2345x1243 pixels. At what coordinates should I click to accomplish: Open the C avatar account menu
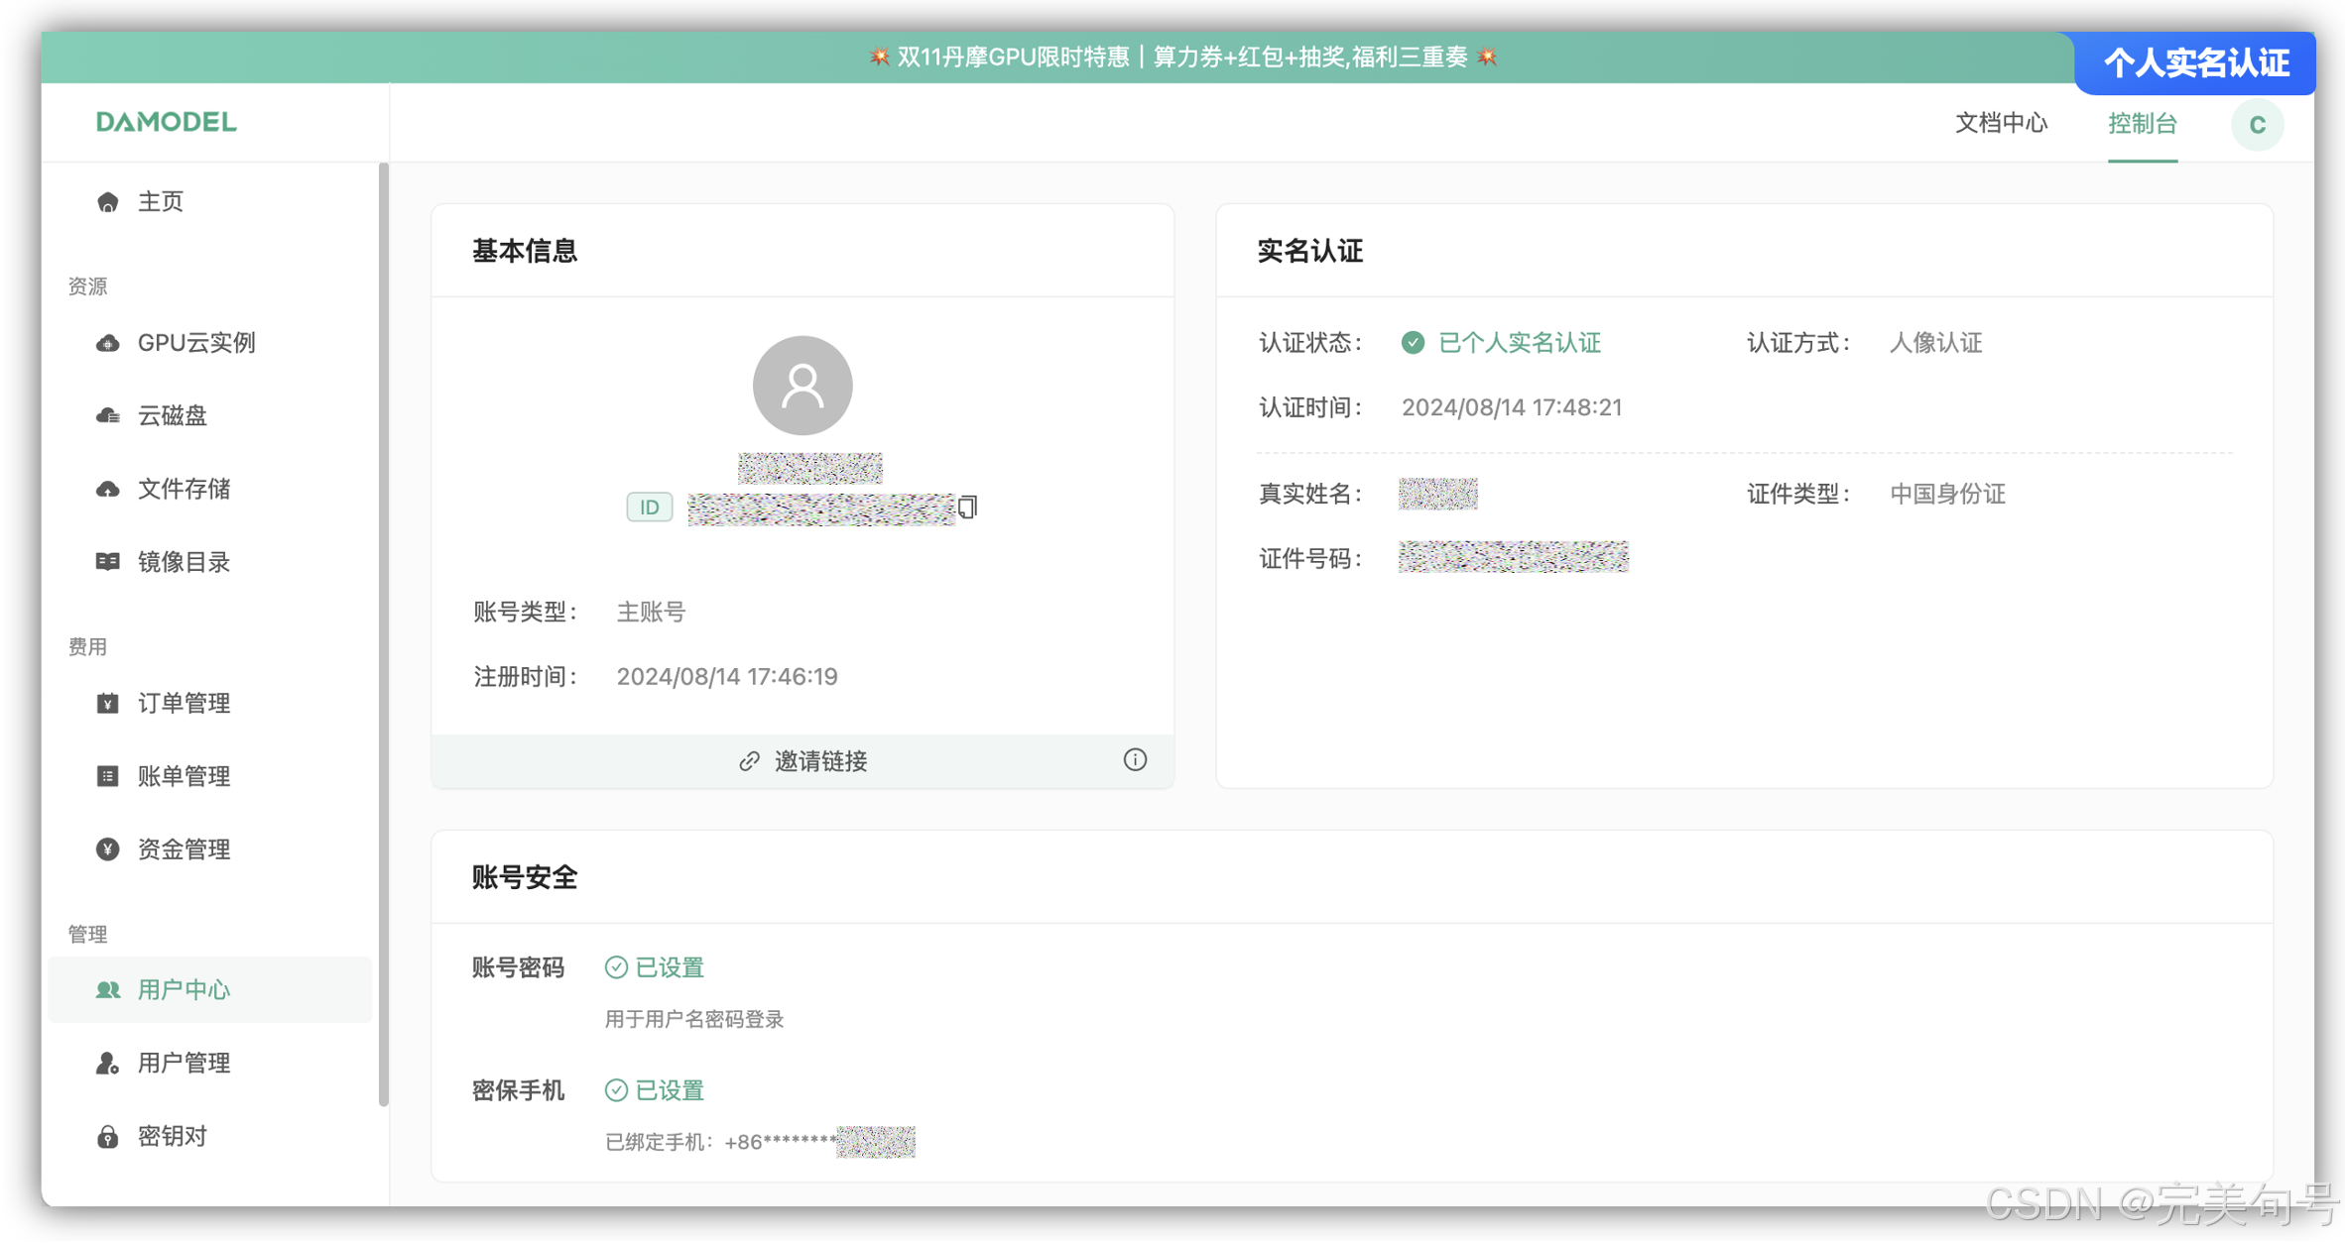tap(2258, 124)
